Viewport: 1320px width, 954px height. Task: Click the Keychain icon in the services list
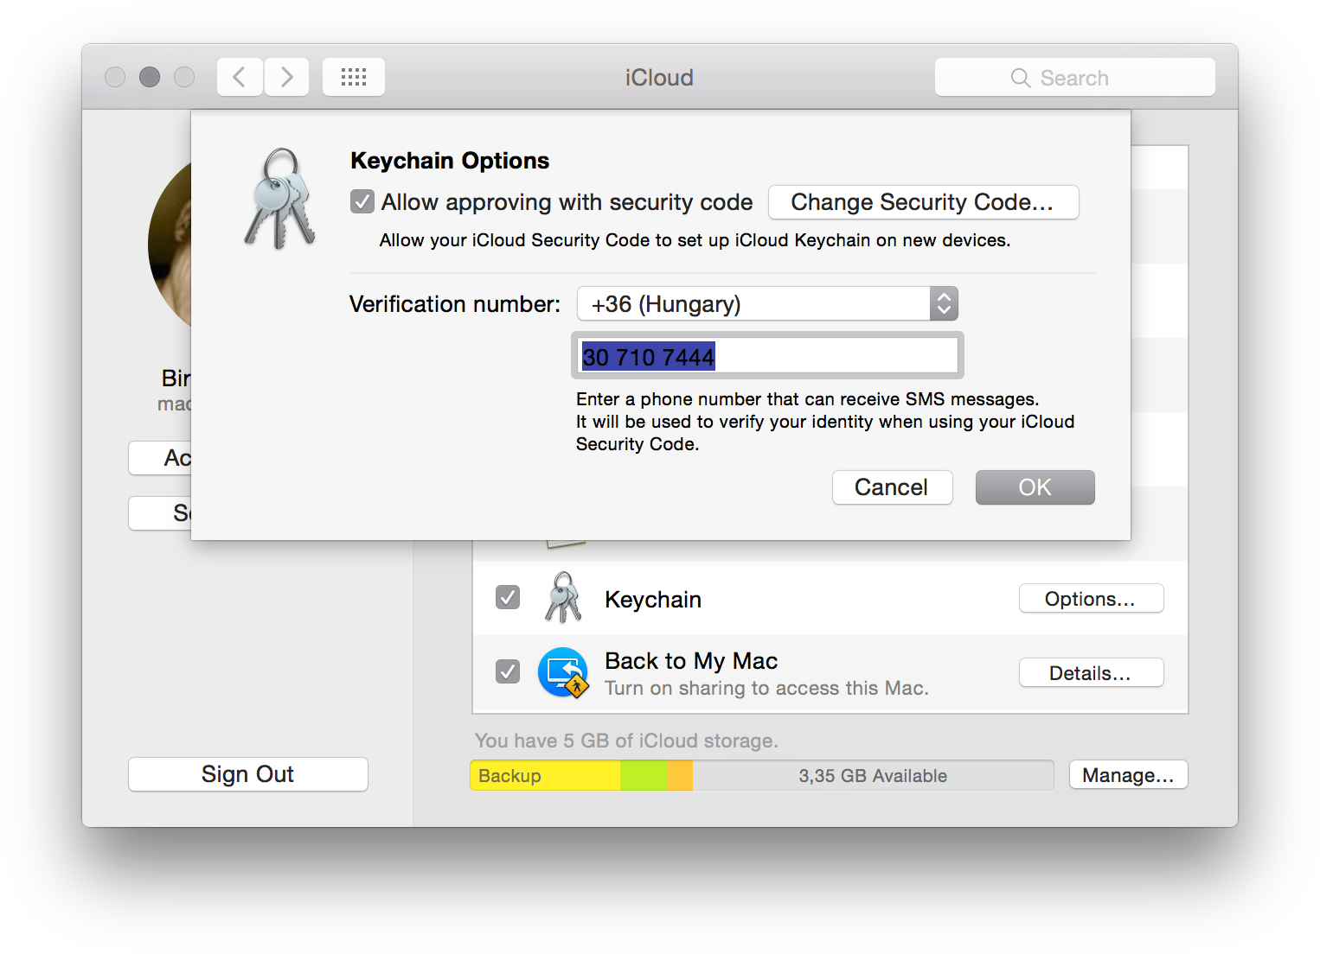[x=563, y=597]
